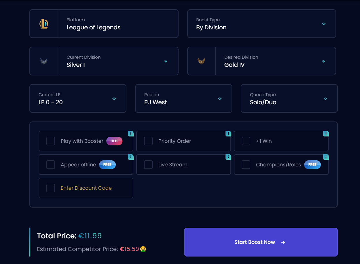Open info icon for +1 Win option
Image resolution: width=360 pixels, height=264 pixels.
[x=326, y=134]
